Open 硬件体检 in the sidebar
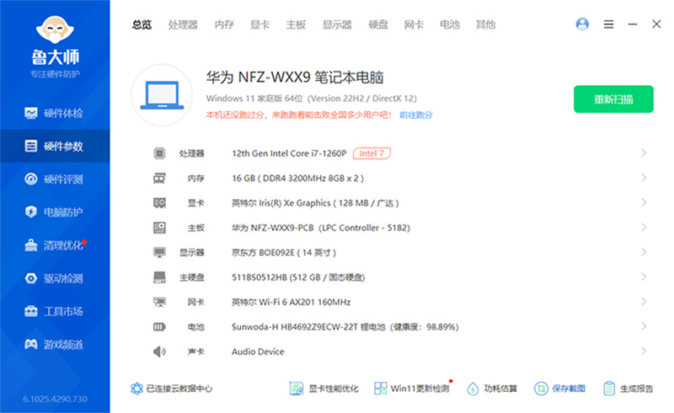674x413 pixels. click(55, 113)
